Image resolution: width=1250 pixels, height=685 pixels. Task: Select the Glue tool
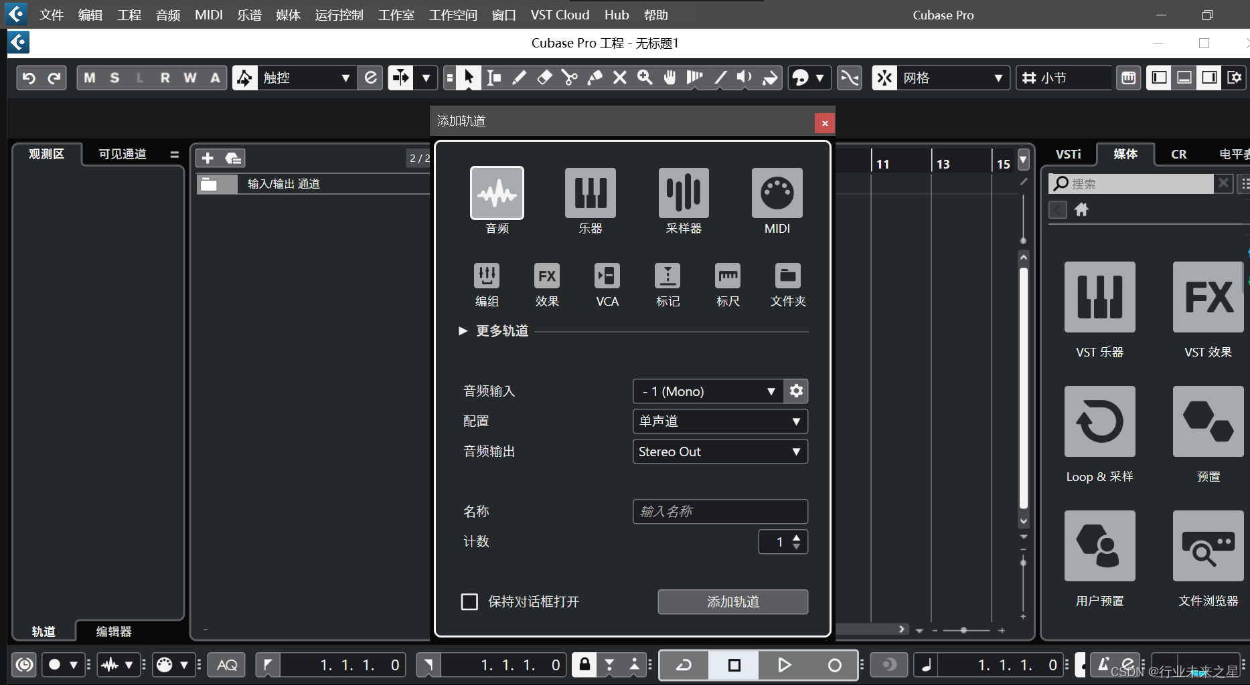click(x=595, y=78)
